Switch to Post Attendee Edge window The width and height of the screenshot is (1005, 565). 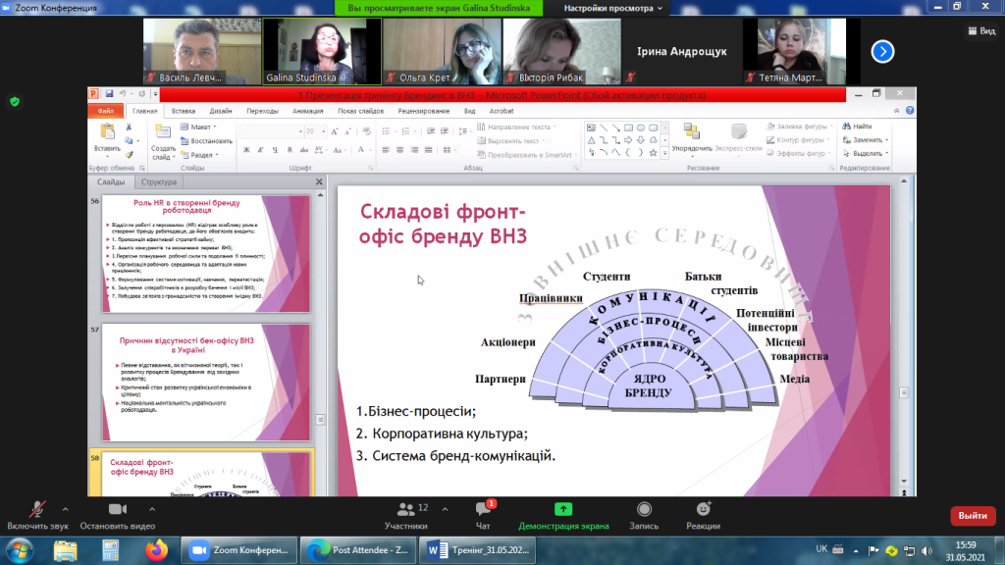click(356, 550)
